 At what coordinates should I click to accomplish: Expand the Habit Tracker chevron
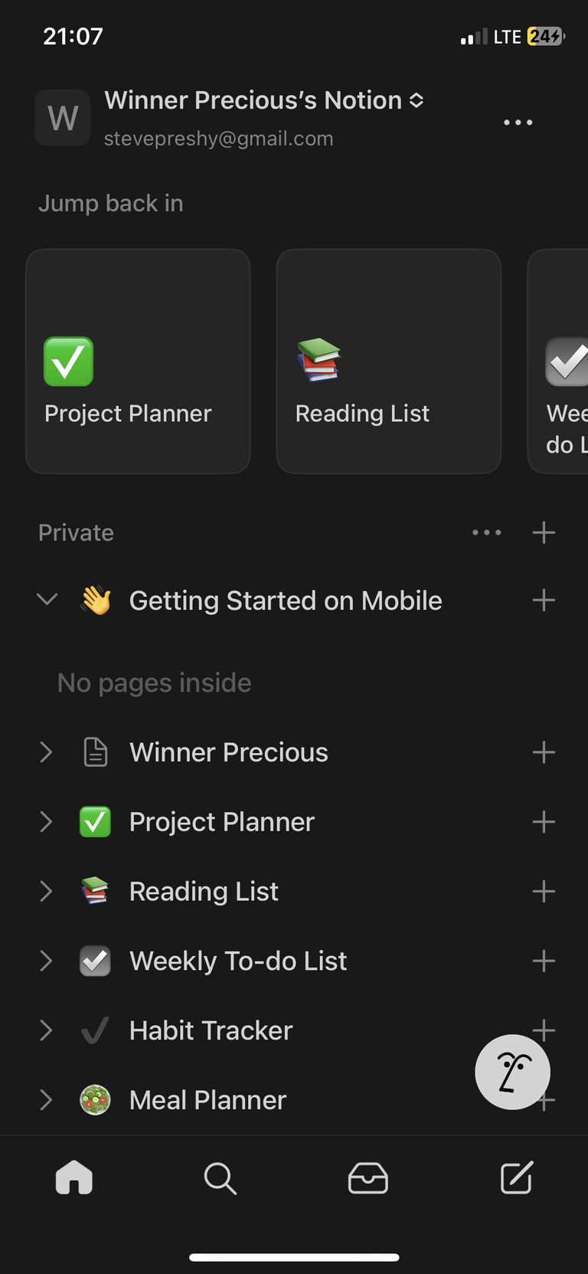pyautogui.click(x=46, y=1030)
